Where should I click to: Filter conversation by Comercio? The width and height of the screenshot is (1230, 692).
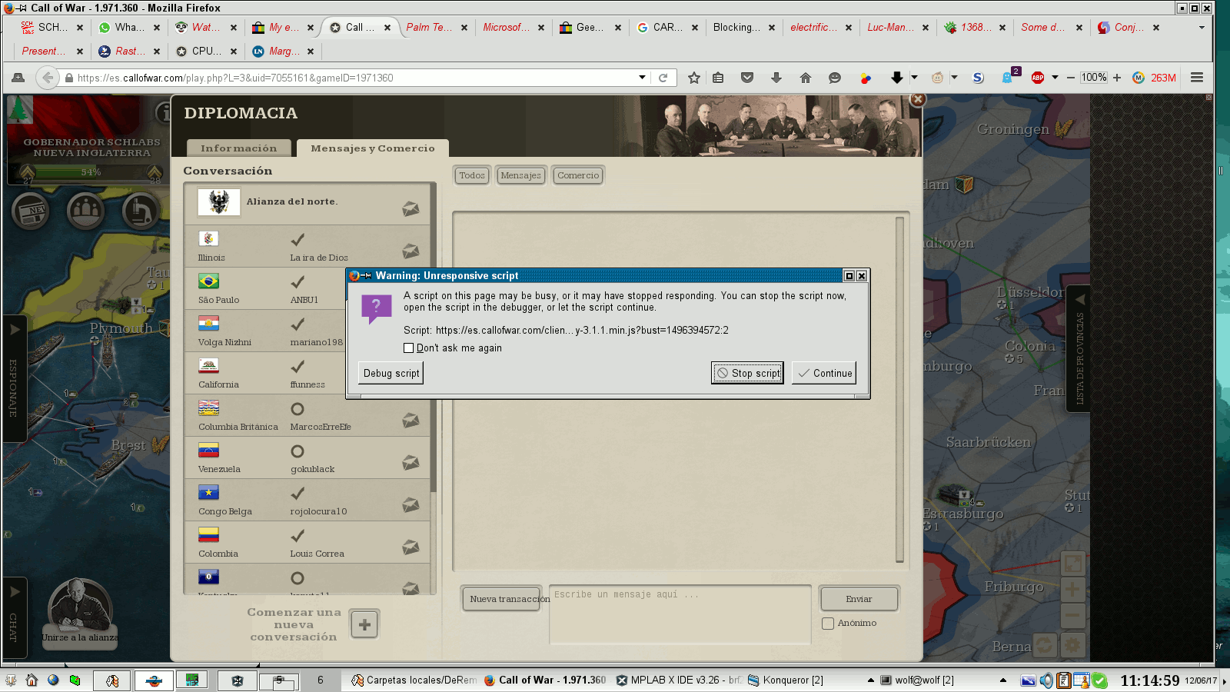tap(578, 175)
